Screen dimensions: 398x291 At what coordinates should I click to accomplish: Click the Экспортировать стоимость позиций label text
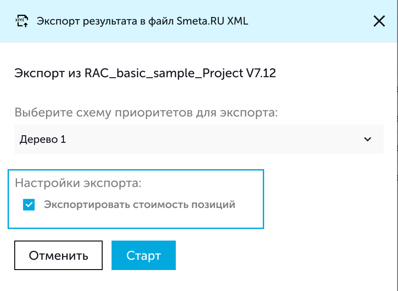point(139,205)
